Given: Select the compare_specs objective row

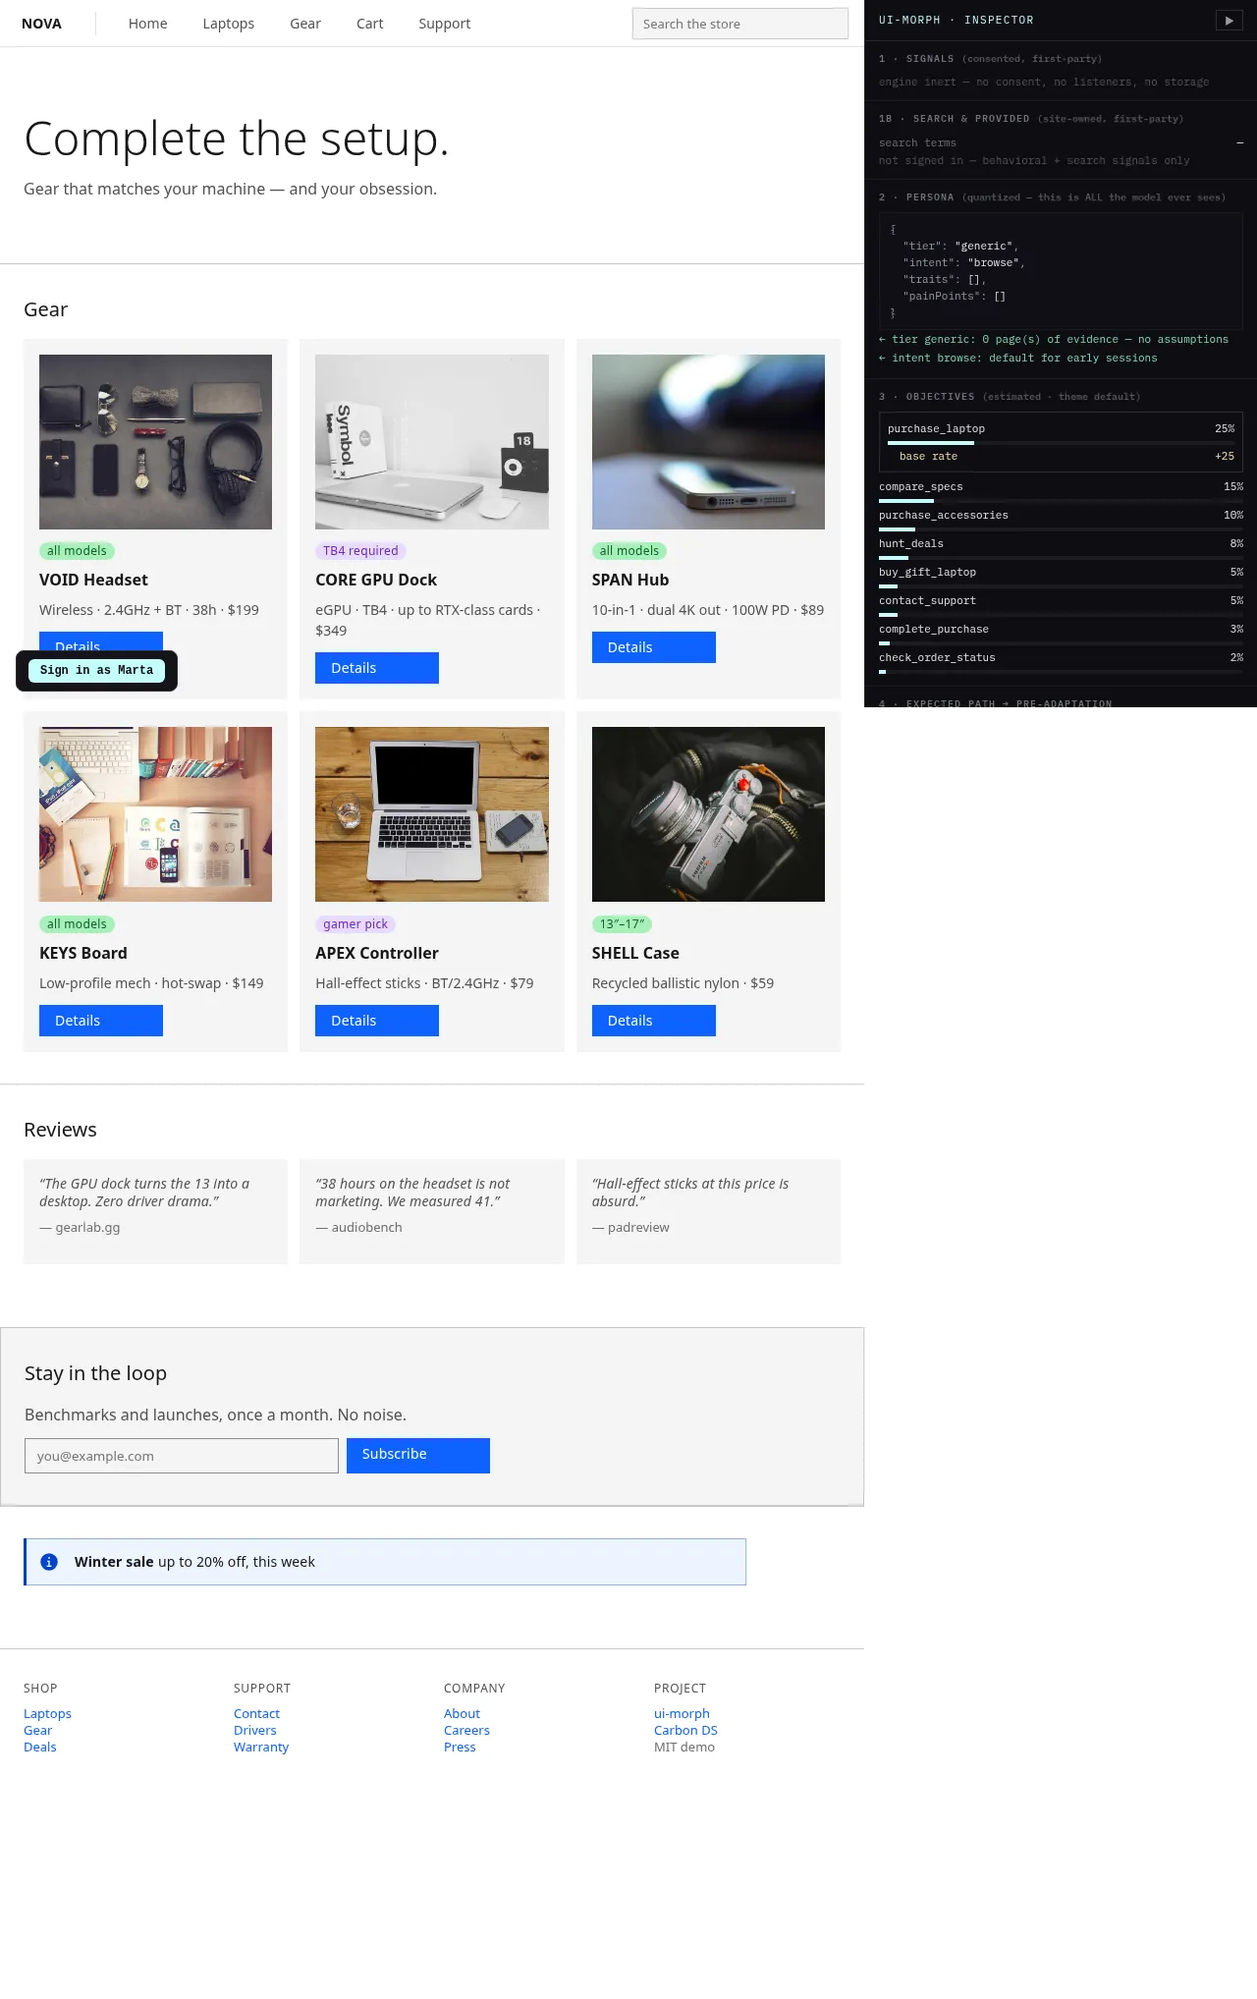Looking at the screenshot, I should pyautogui.click(x=1061, y=492).
